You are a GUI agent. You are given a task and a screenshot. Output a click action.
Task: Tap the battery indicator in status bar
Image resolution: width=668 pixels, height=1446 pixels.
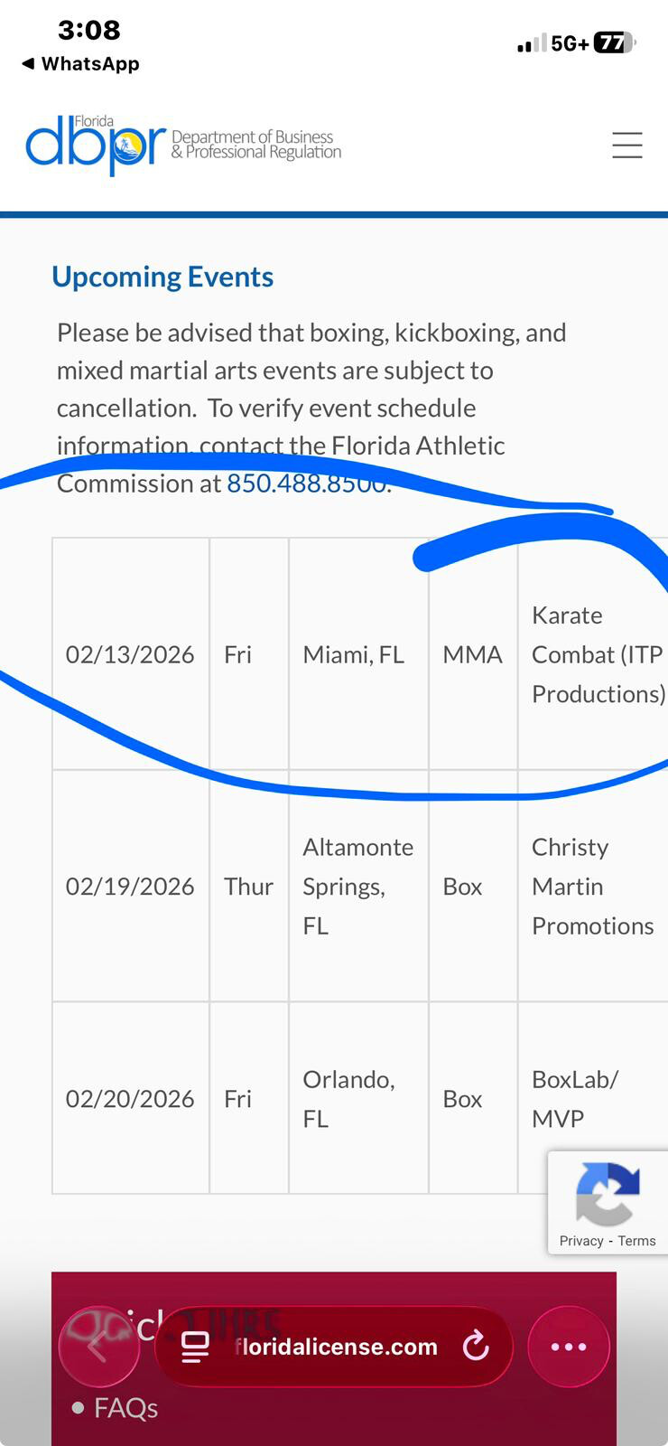tap(615, 42)
